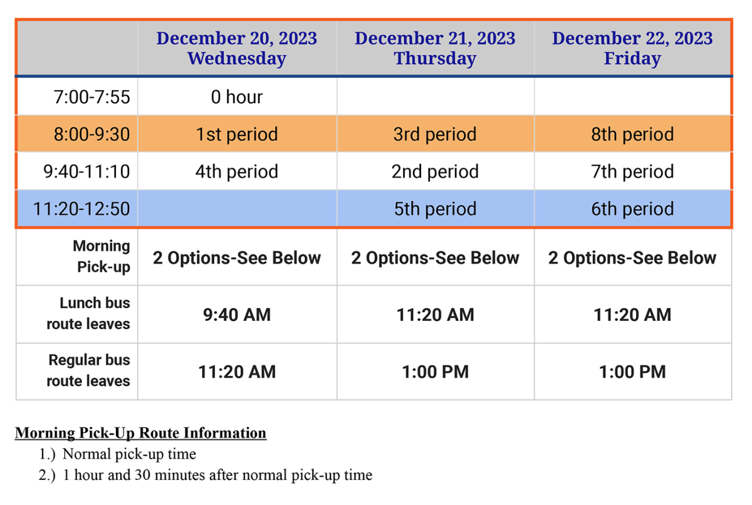Click the 4th period cell
Image resolution: width=752 pixels, height=505 pixels.
coord(237,172)
